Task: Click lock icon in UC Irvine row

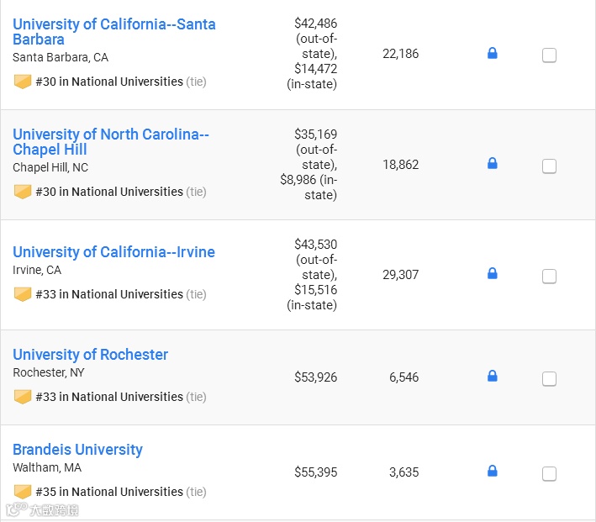Action: tap(493, 274)
